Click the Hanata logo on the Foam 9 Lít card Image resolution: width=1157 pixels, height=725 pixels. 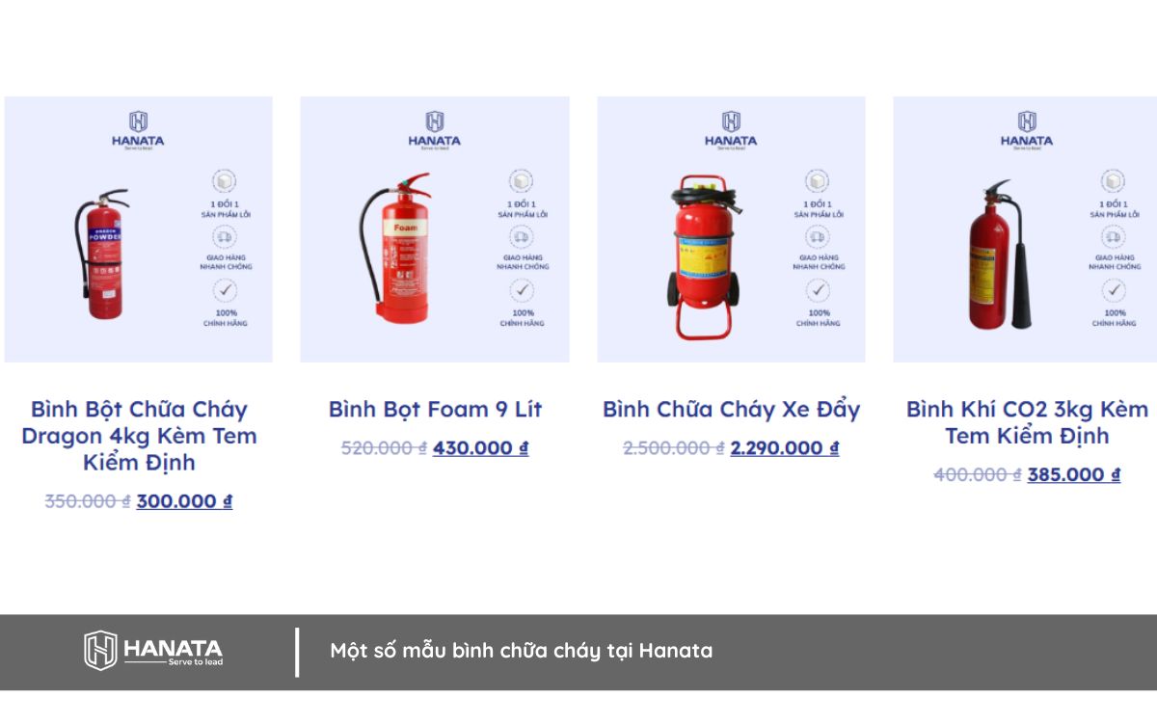pos(434,130)
